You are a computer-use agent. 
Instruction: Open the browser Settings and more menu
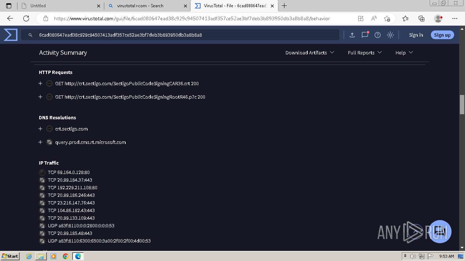point(455,18)
